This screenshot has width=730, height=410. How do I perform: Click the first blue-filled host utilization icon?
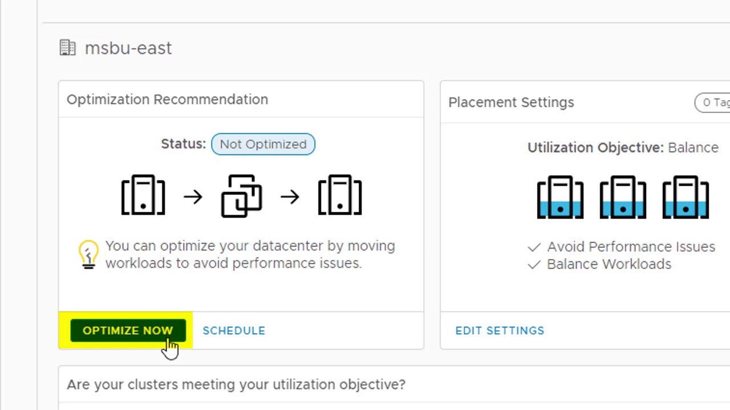pyautogui.click(x=560, y=198)
